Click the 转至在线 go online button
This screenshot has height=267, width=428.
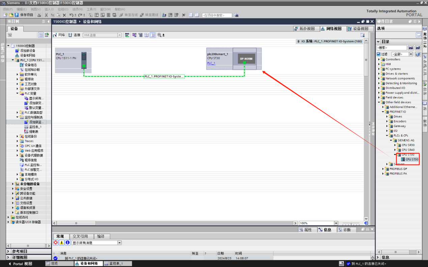(129, 15)
